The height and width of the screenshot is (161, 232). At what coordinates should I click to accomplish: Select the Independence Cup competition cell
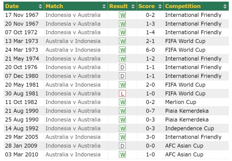[189, 128]
